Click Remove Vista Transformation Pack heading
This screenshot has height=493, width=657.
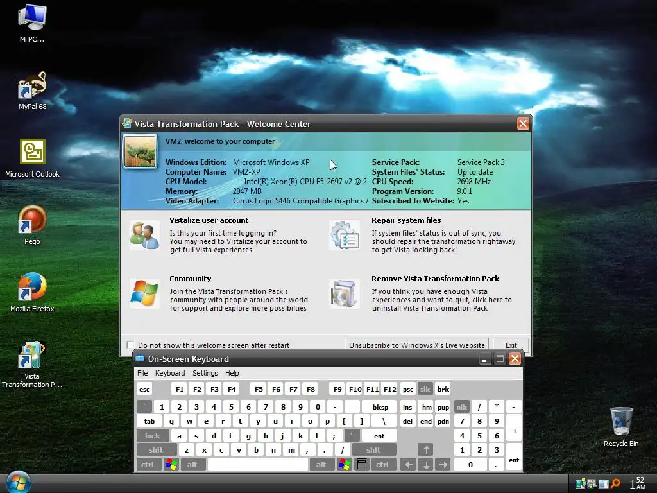(x=436, y=279)
